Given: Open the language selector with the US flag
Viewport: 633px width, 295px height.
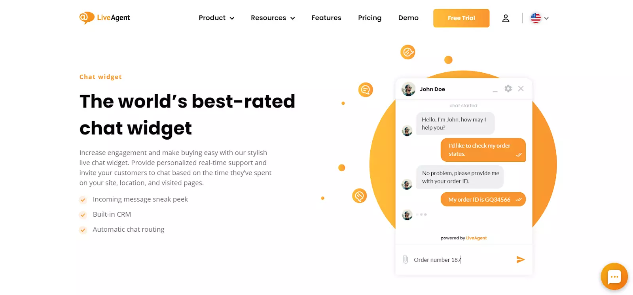Looking at the screenshot, I should pos(538,18).
